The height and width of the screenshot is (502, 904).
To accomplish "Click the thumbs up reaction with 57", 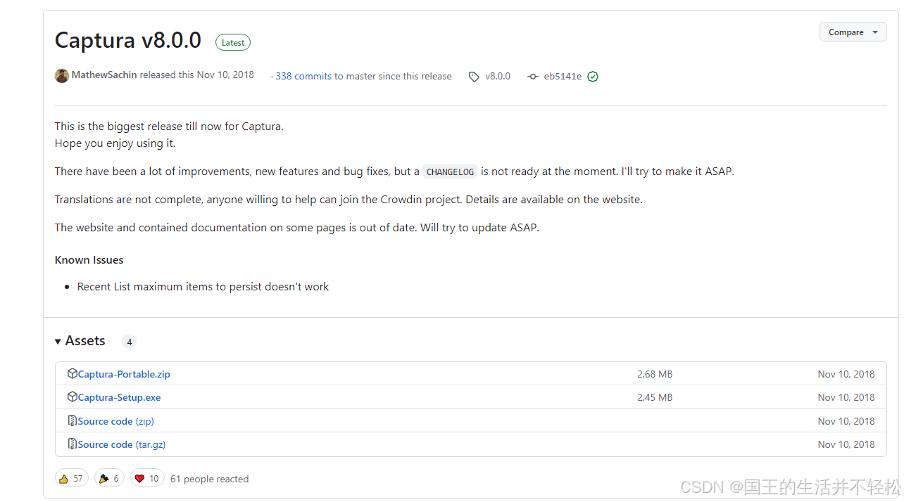I will pyautogui.click(x=72, y=478).
